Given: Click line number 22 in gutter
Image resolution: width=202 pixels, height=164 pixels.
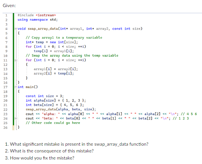Looking at the screenshot, I should coord(5,110).
